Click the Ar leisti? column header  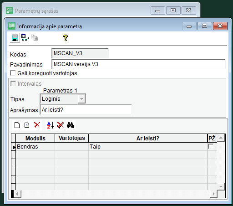pyautogui.click(x=148, y=138)
